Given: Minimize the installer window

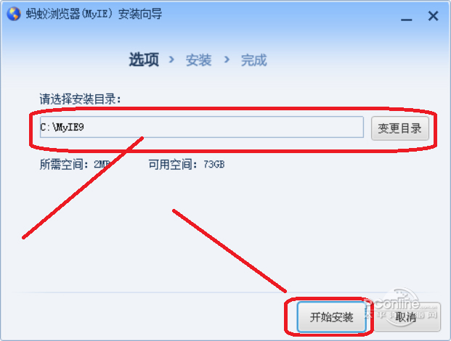Looking at the screenshot, I should coord(407,17).
